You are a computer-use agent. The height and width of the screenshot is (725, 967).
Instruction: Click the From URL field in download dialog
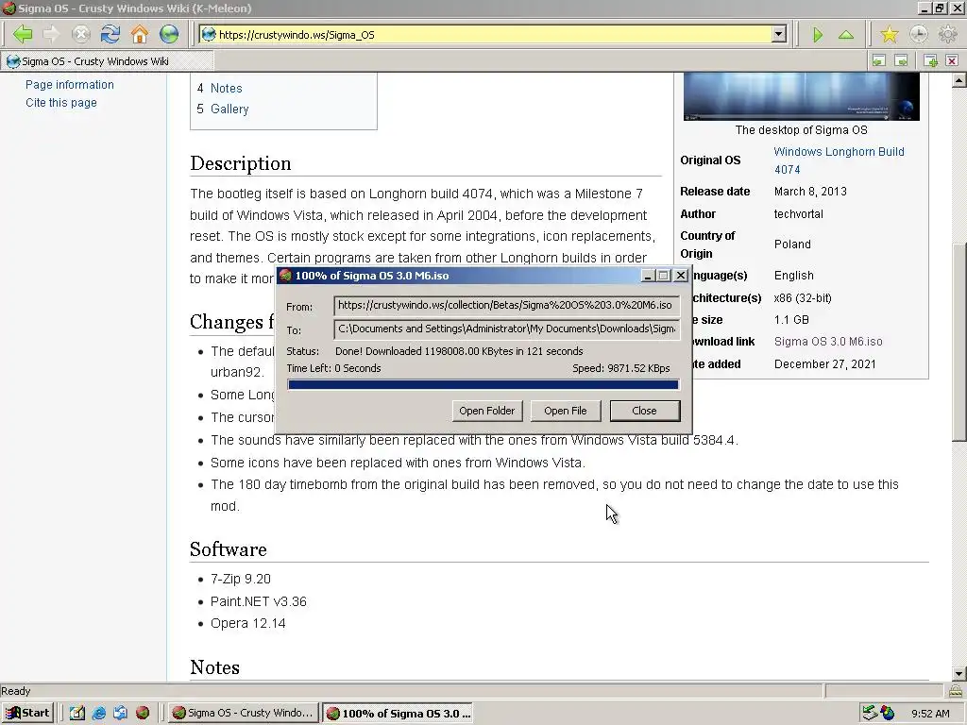tap(506, 305)
